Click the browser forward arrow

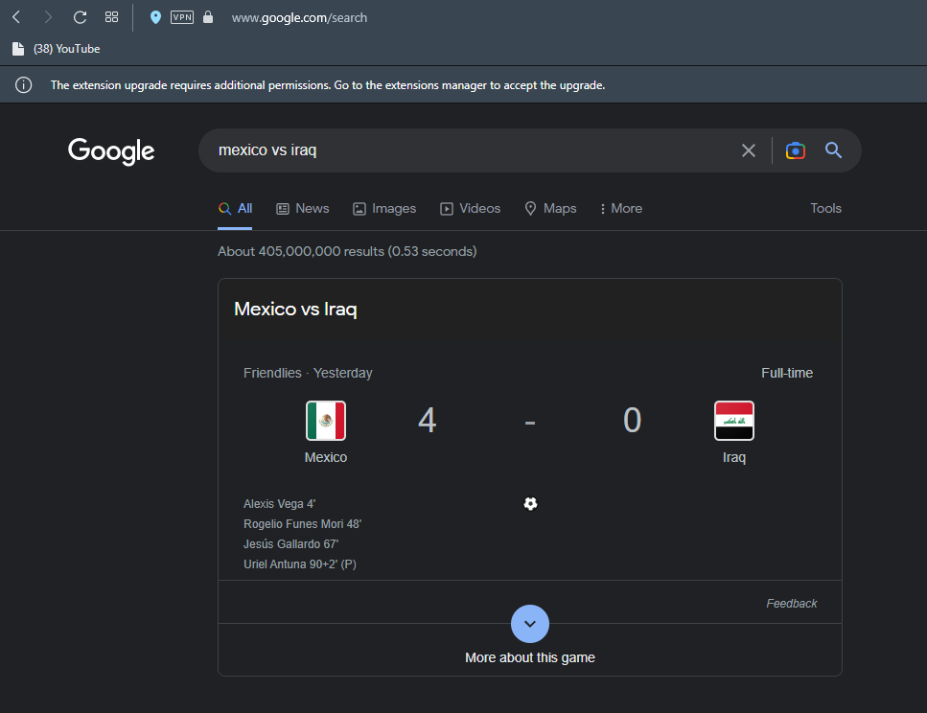[x=48, y=17]
